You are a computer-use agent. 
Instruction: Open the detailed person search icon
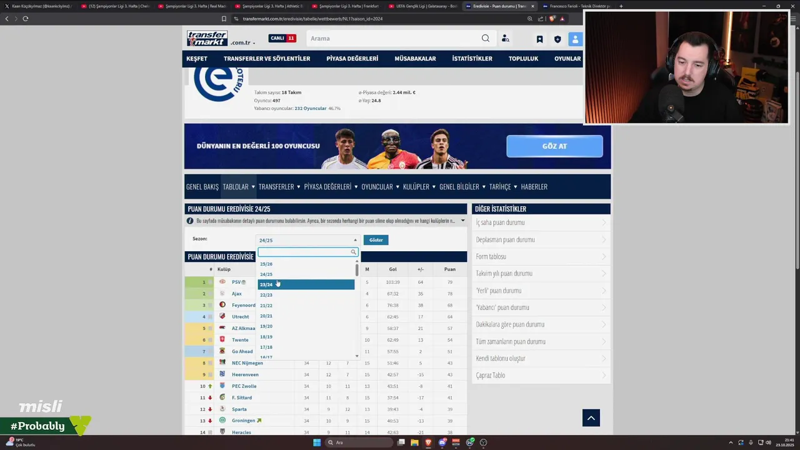pos(505,39)
